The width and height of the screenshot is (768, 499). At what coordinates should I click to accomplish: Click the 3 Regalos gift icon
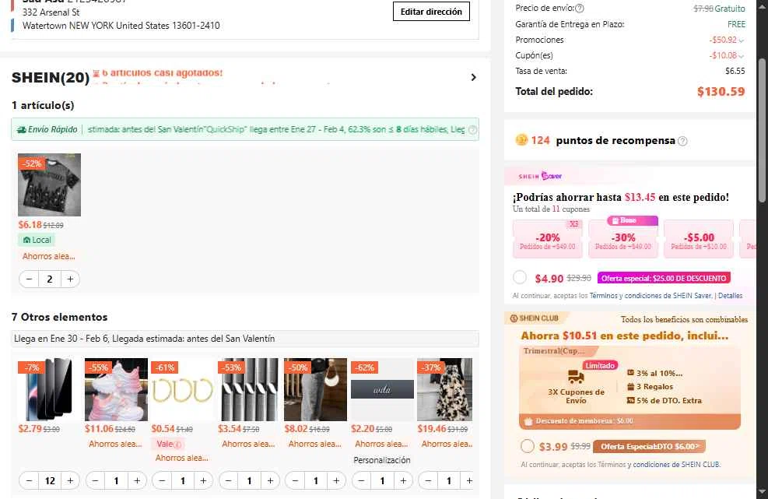tap(631, 387)
